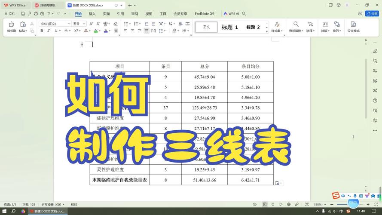Click the Print icon in quick access toolbar

pyautogui.click(x=36, y=14)
